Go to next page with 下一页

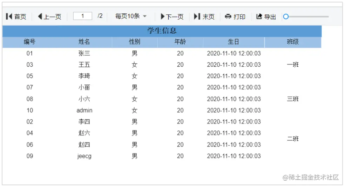172,16
